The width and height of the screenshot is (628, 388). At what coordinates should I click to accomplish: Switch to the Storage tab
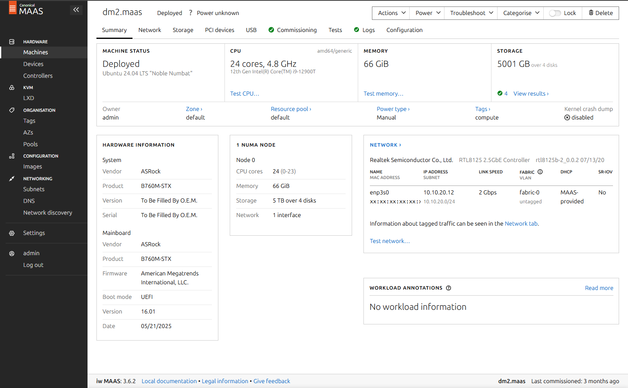coord(183,30)
